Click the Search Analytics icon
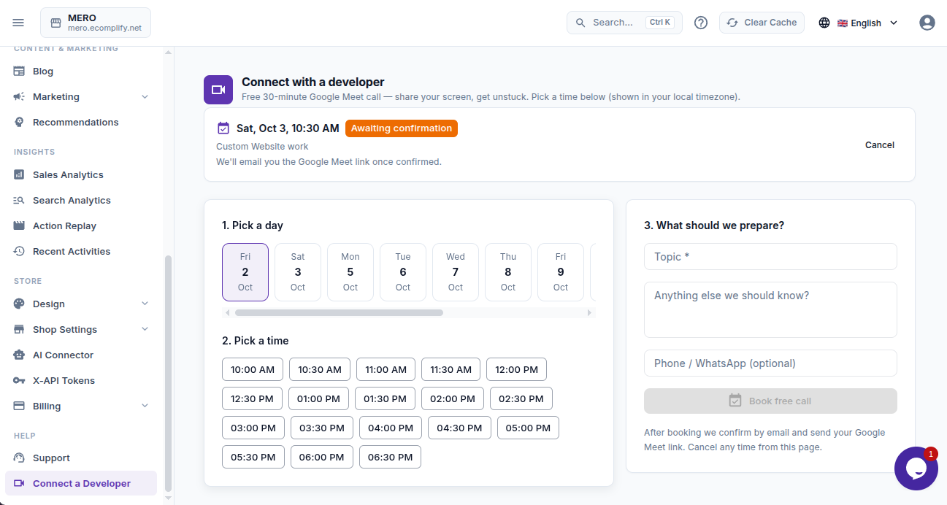The image size is (947, 505). click(x=19, y=201)
